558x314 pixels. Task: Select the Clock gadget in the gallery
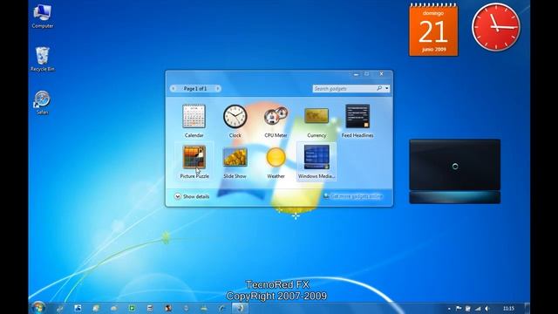click(x=235, y=120)
